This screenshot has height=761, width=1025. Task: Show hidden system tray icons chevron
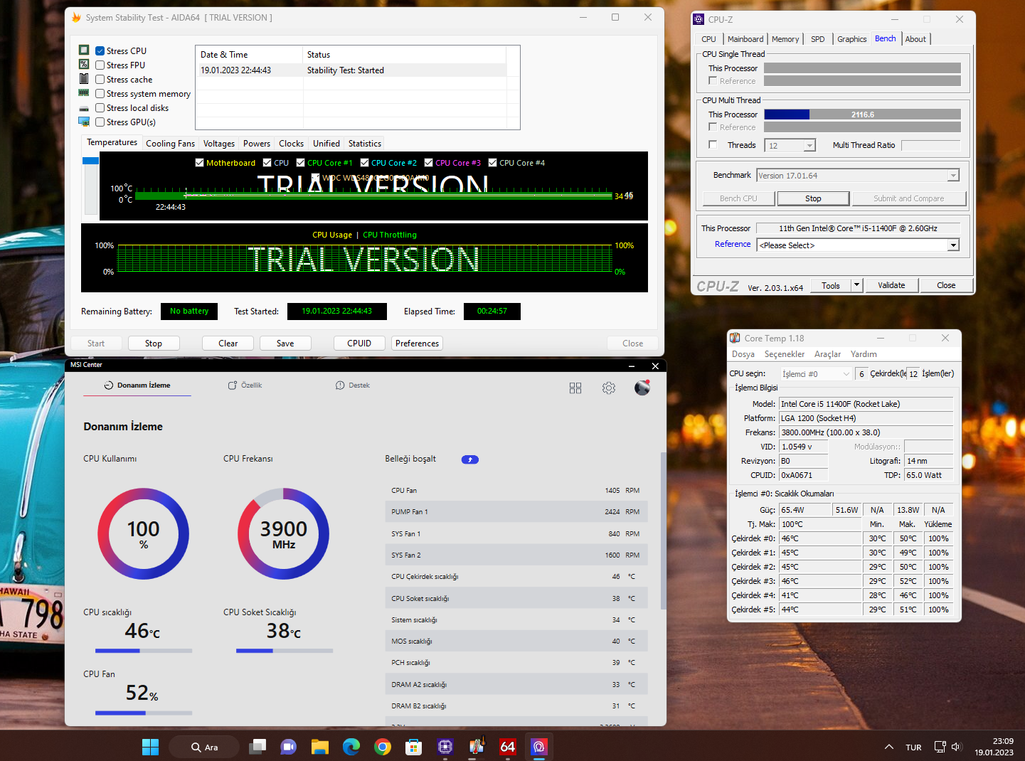[889, 747]
